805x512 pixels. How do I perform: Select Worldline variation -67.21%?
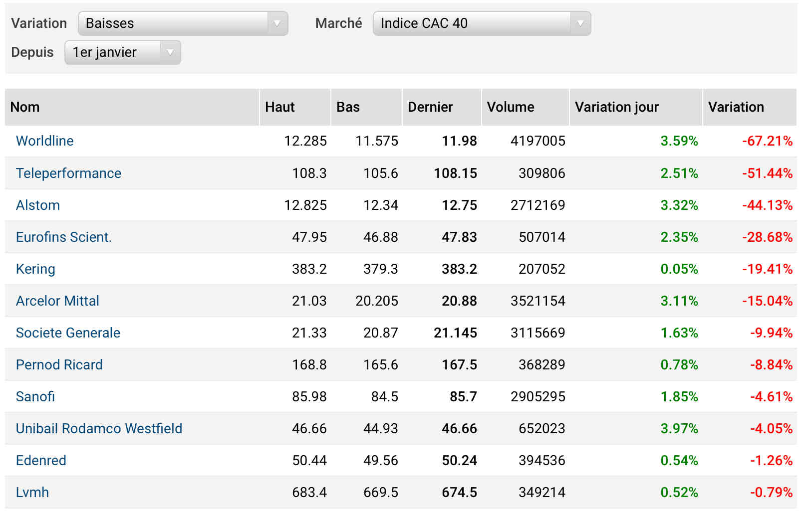pos(767,141)
